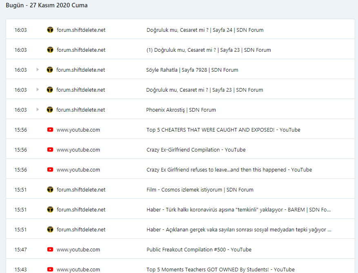358x273 pixels.
Task: Click YouTube icon for 'refuses to leave' entry
Action: (x=50, y=170)
